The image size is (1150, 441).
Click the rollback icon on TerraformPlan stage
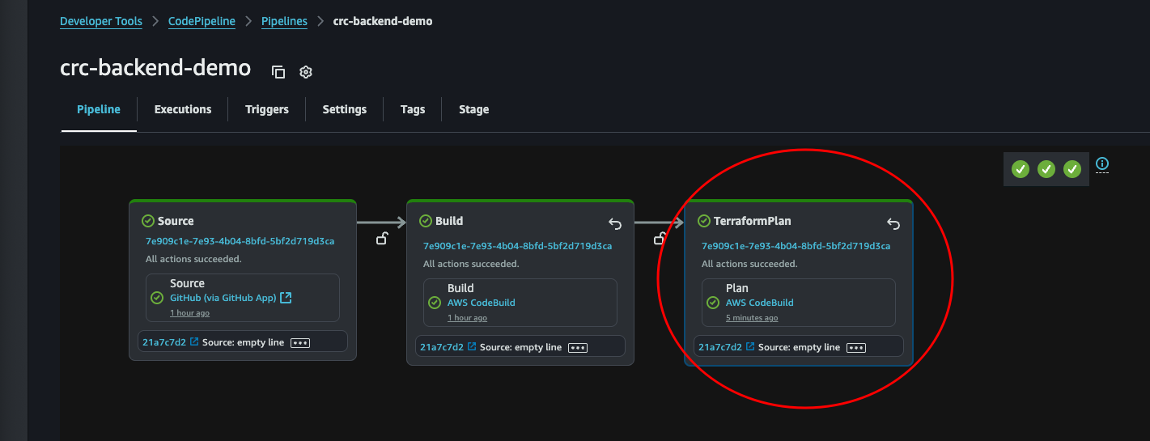click(893, 223)
